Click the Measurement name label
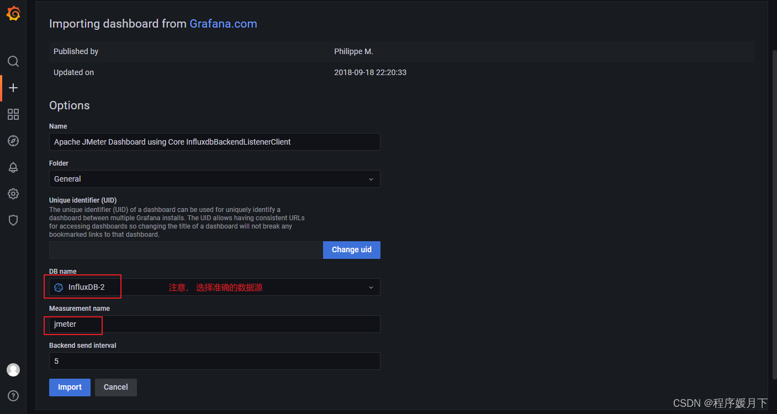The height and width of the screenshot is (414, 777). click(x=80, y=309)
